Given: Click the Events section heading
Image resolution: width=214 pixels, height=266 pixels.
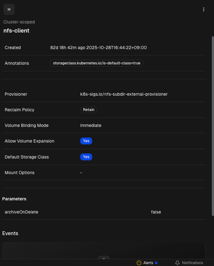Looking at the screenshot, I should 10,233.
